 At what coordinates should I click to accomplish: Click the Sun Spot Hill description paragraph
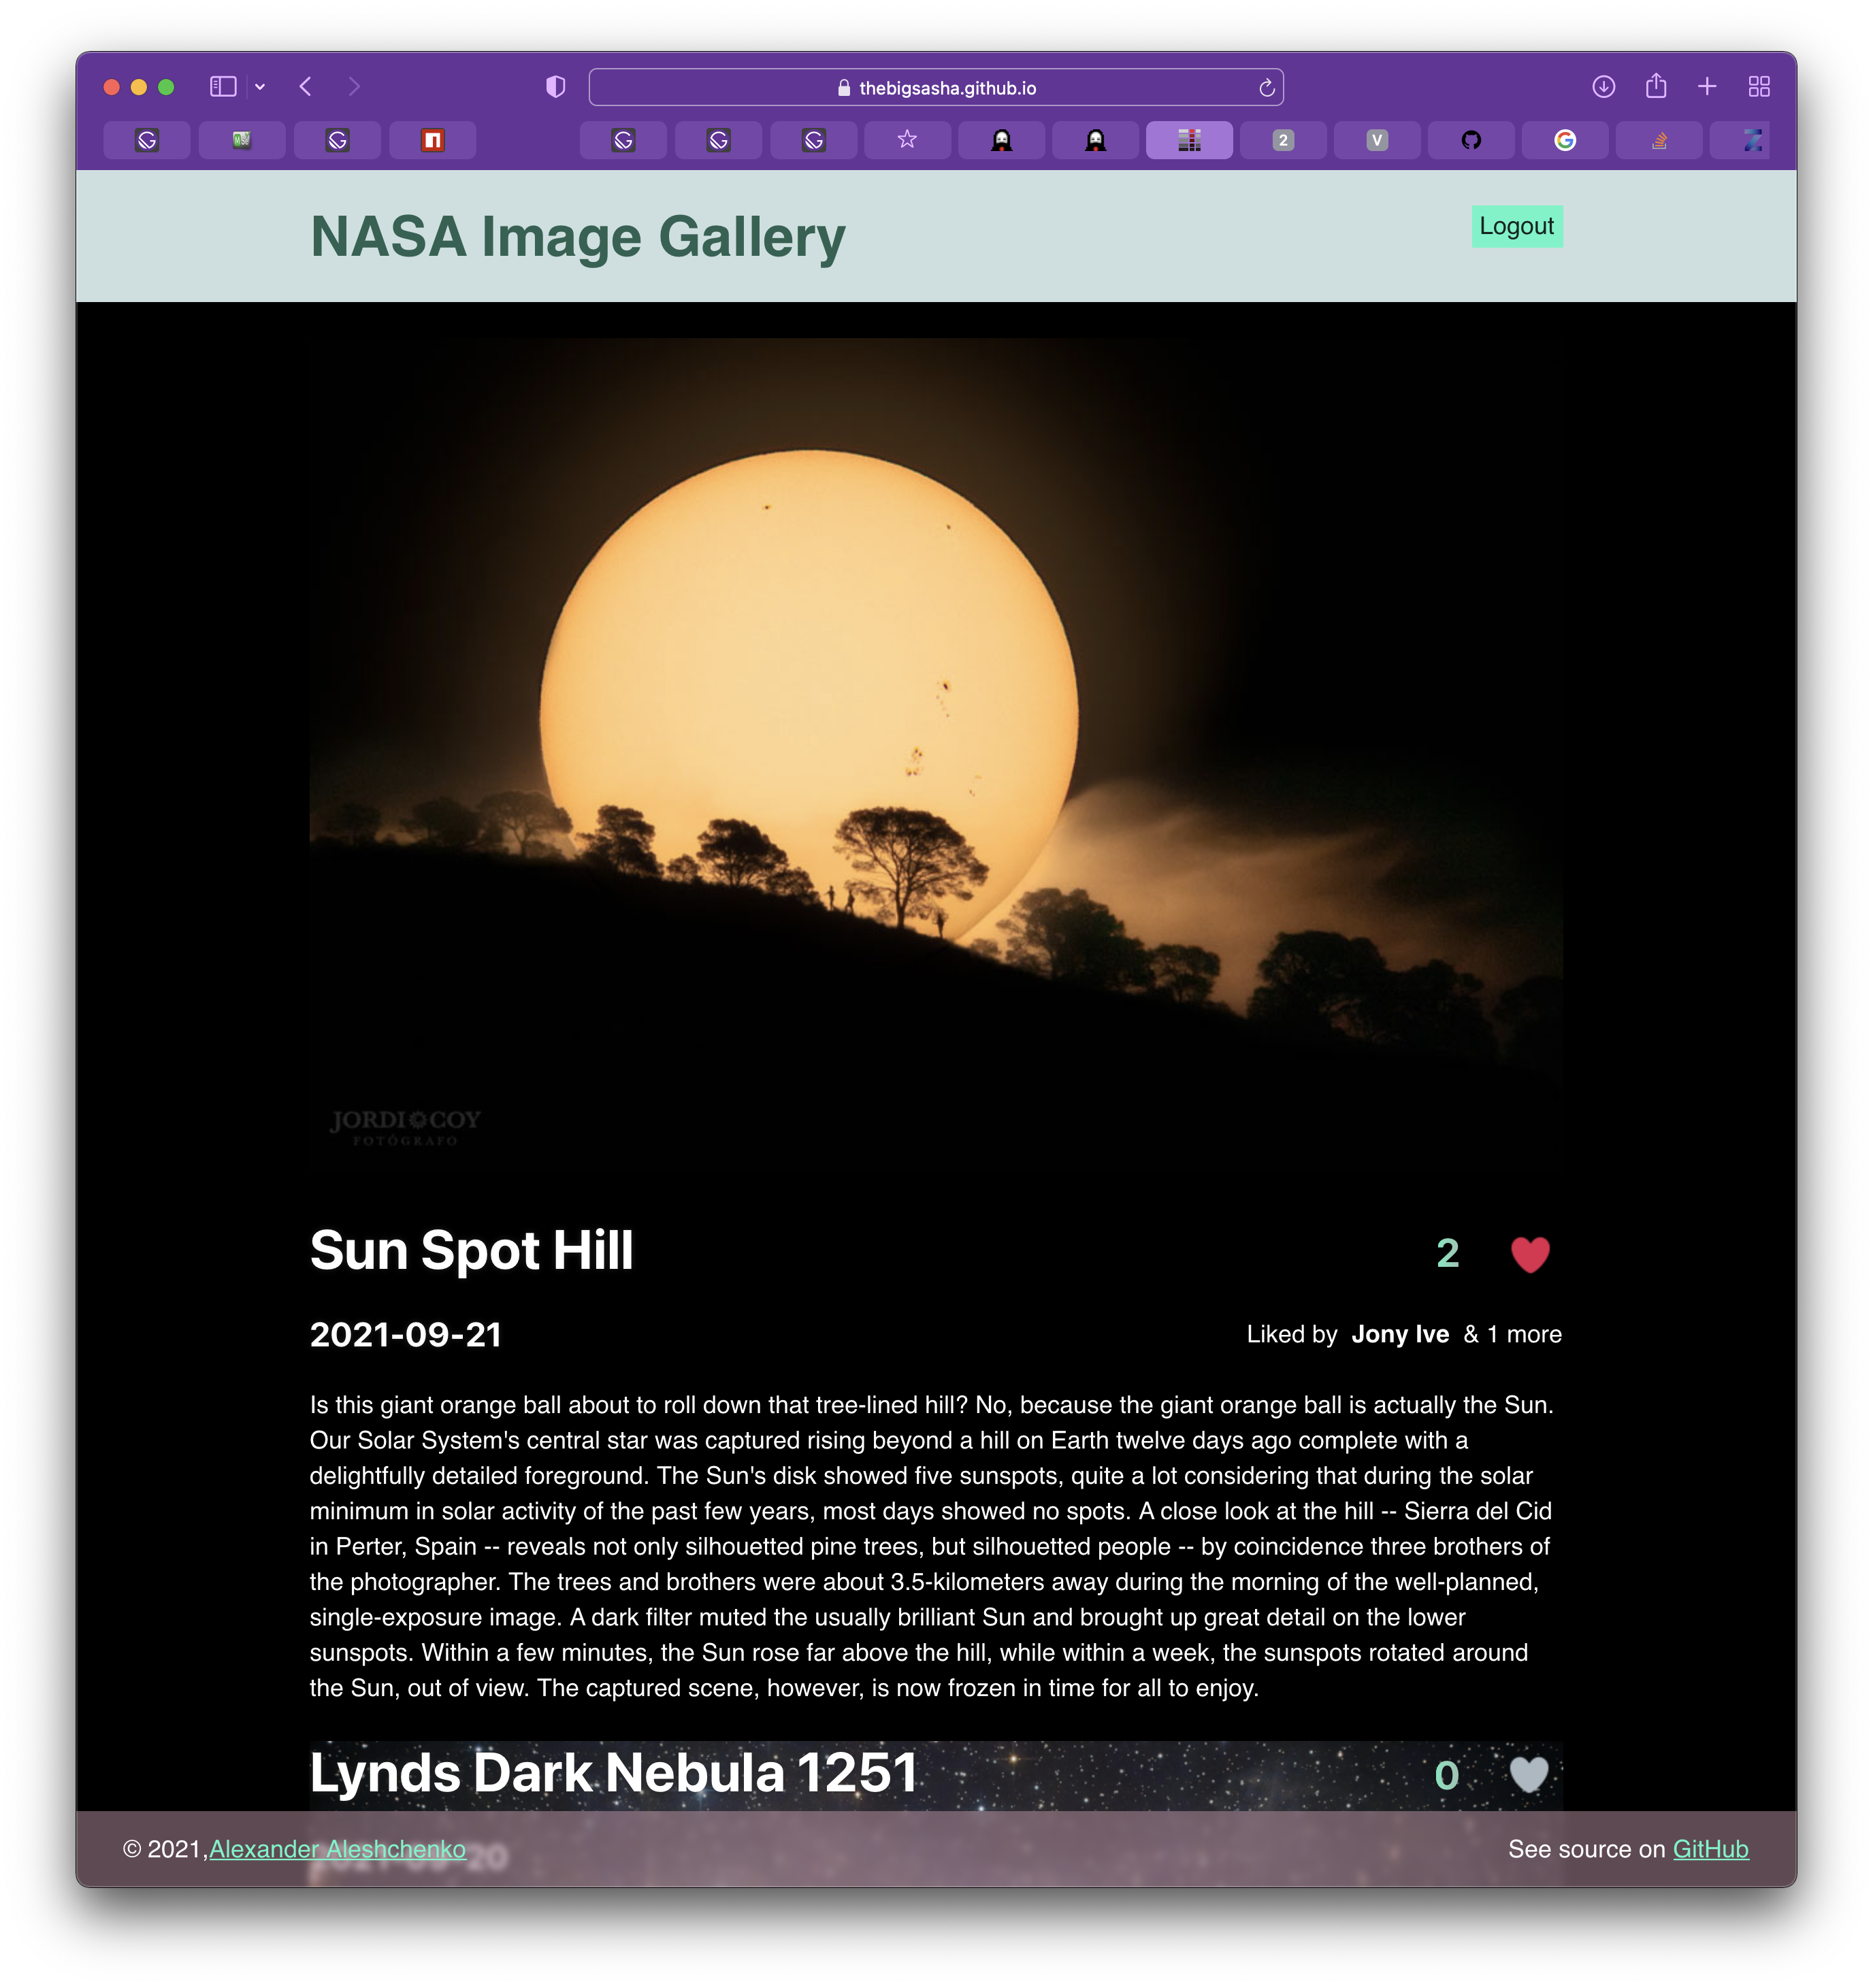pyautogui.click(x=932, y=1546)
